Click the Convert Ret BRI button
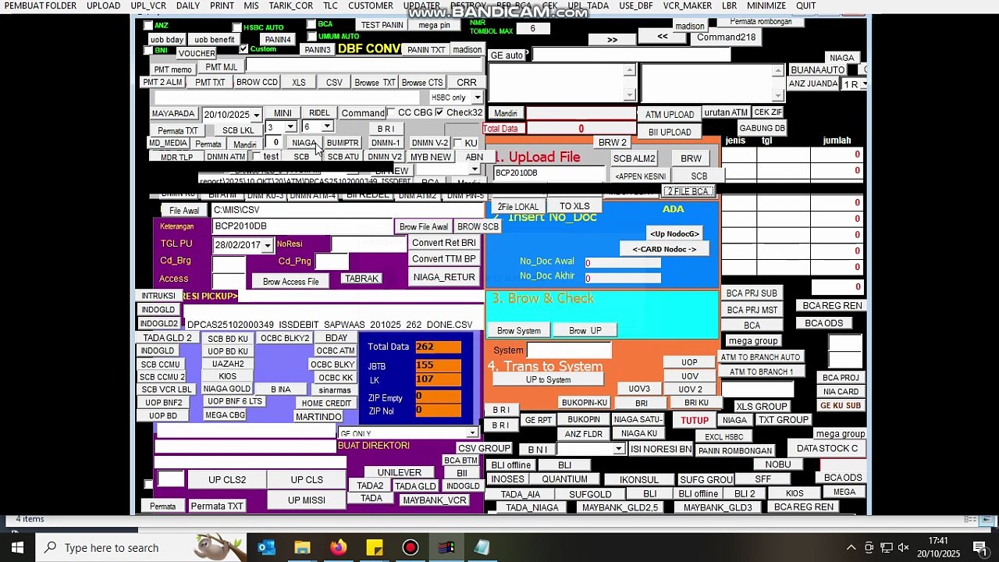999x562 pixels. tap(444, 243)
